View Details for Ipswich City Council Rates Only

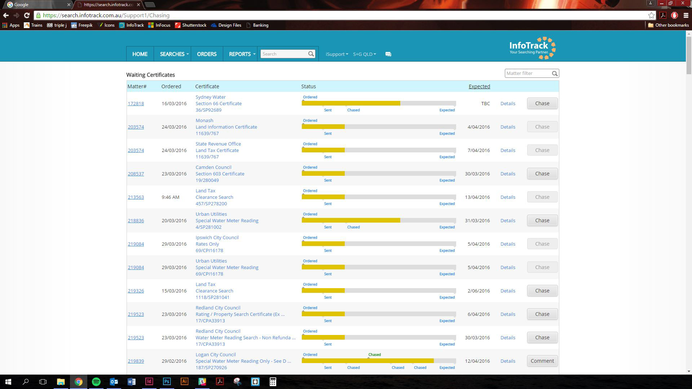pos(508,244)
